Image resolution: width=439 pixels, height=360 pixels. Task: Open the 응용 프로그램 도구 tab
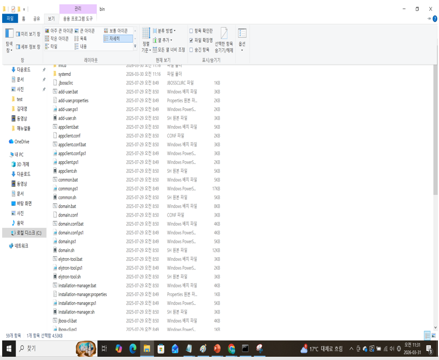[78, 19]
